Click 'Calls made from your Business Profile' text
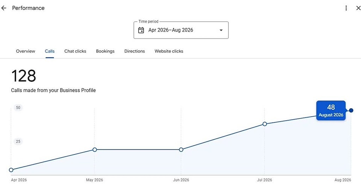Screen dimensions: 361x196 click(x=54, y=90)
